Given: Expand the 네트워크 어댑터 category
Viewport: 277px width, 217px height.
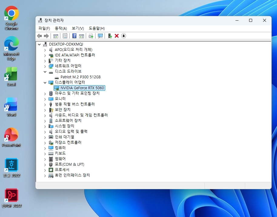Looking at the screenshot, I should click(x=45, y=66).
